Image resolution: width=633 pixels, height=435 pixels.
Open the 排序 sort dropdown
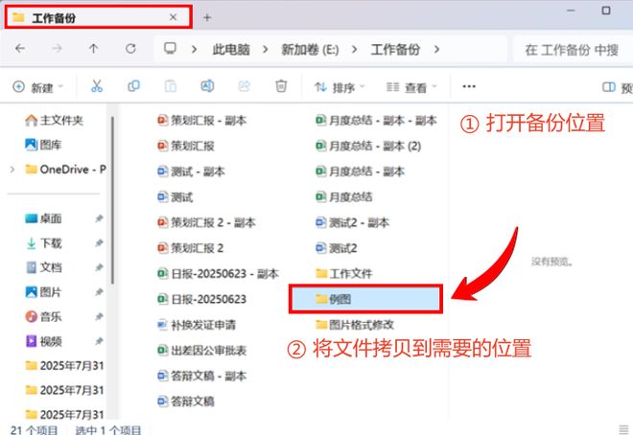coord(340,87)
